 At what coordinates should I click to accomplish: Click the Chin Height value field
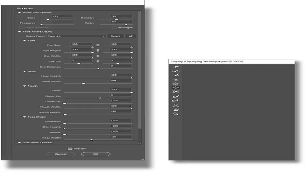120,126
